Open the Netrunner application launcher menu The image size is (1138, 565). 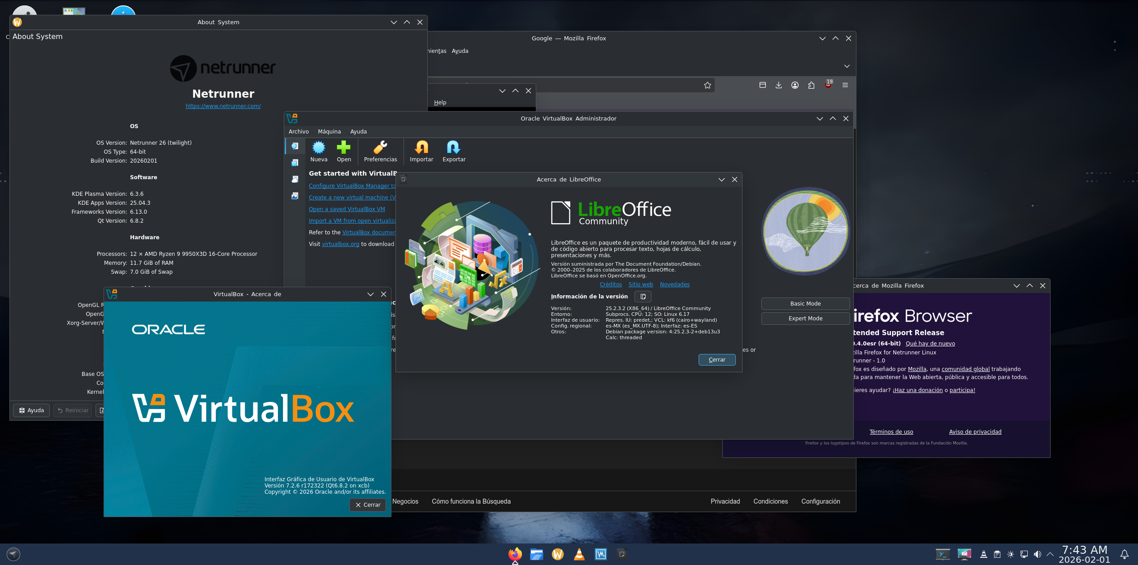13,555
